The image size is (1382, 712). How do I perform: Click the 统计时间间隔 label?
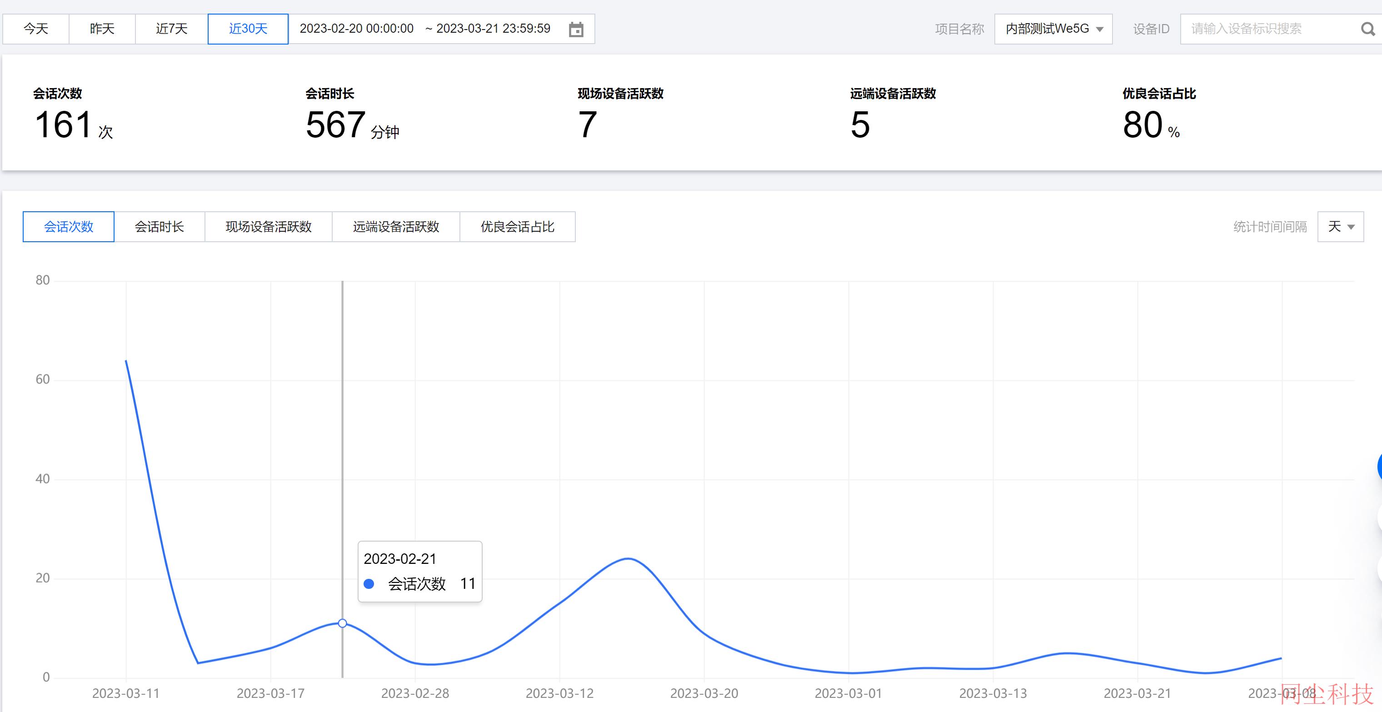pyautogui.click(x=1270, y=226)
